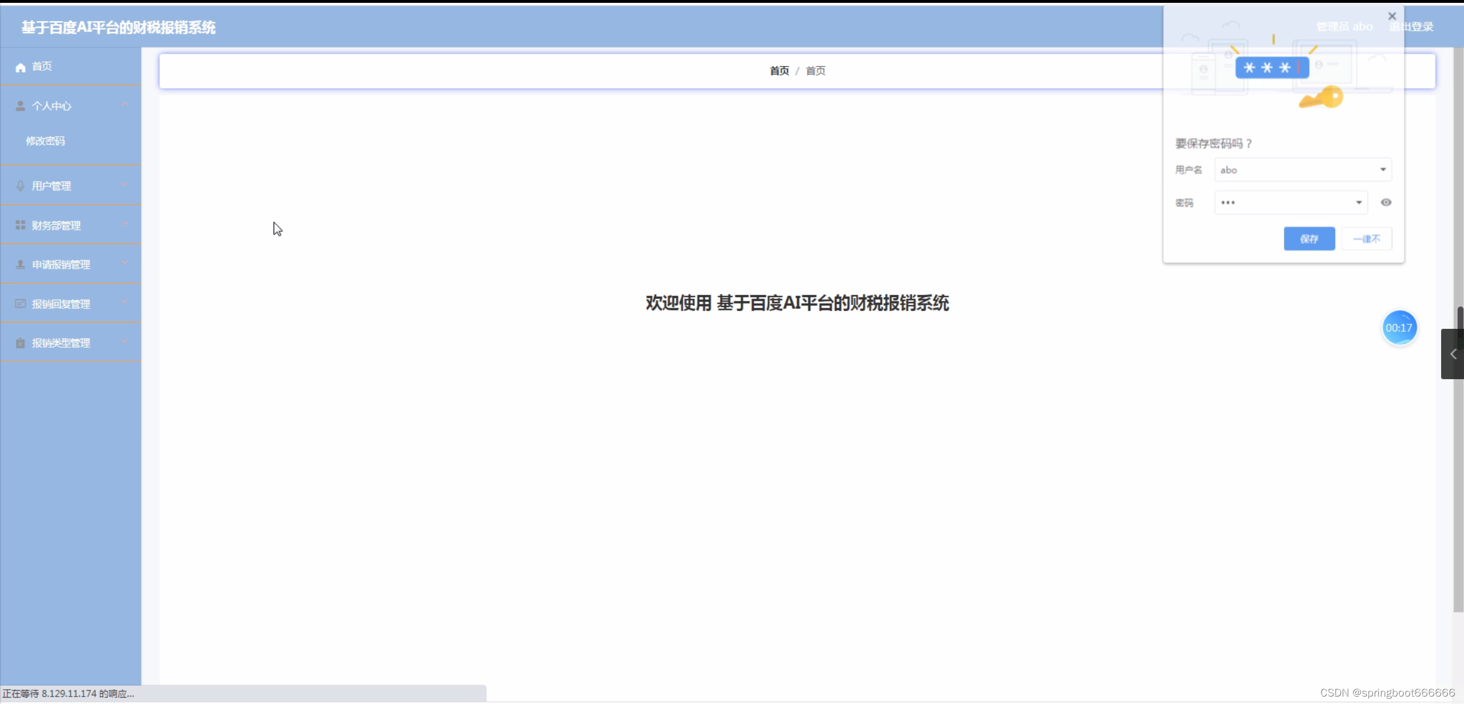Open the 首页 sidebar item
This screenshot has height=704, width=1464.
70,67
